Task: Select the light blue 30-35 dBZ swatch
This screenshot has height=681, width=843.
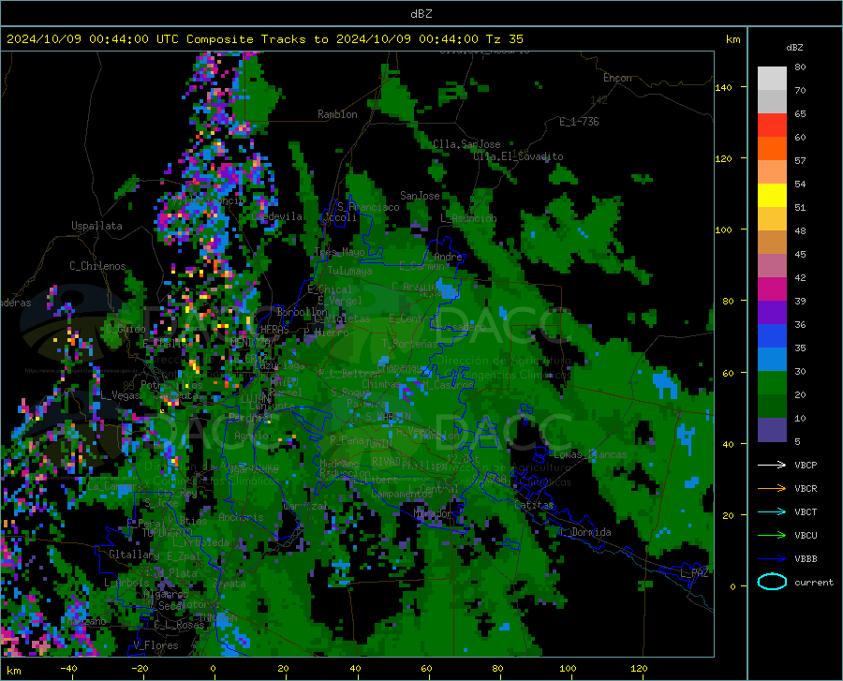Action: (772, 360)
